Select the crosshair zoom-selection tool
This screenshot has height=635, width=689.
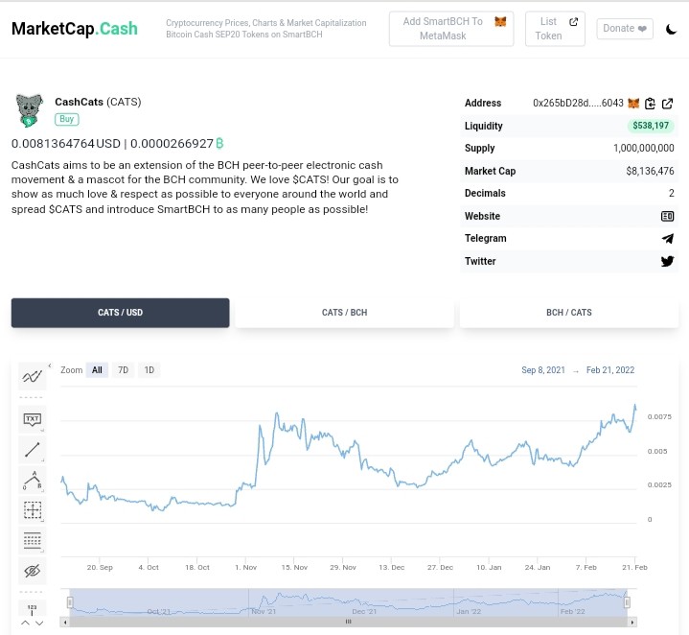tap(32, 510)
